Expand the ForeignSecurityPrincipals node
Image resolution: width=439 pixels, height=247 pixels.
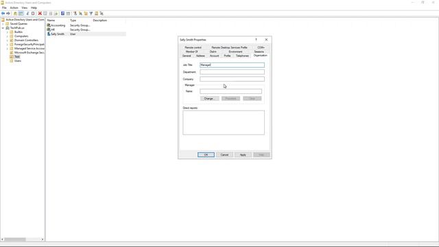click(8, 44)
